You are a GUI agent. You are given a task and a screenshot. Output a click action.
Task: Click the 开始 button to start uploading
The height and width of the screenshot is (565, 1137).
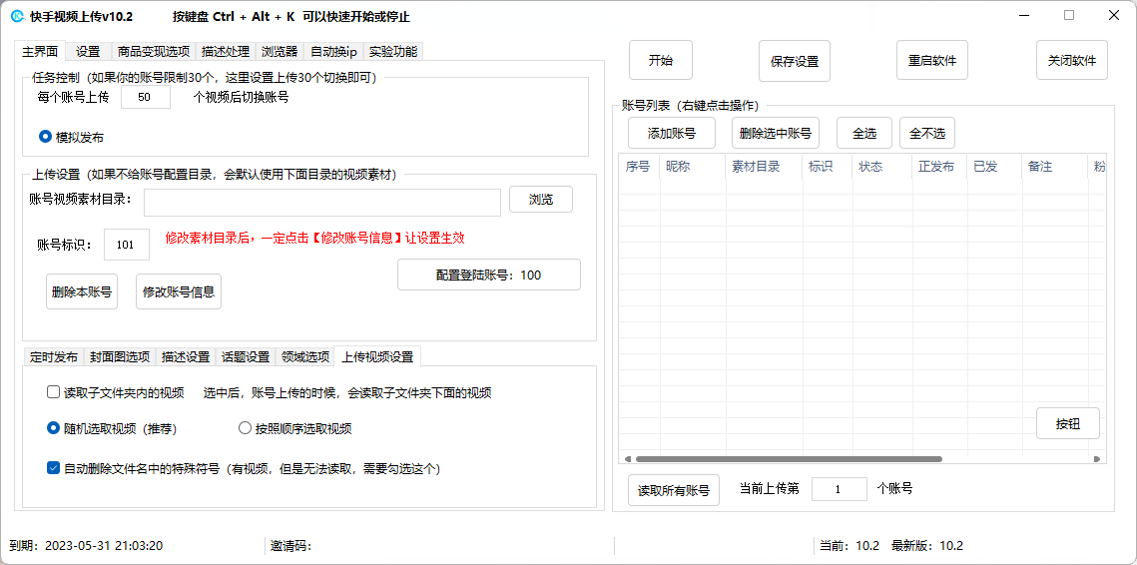point(660,60)
